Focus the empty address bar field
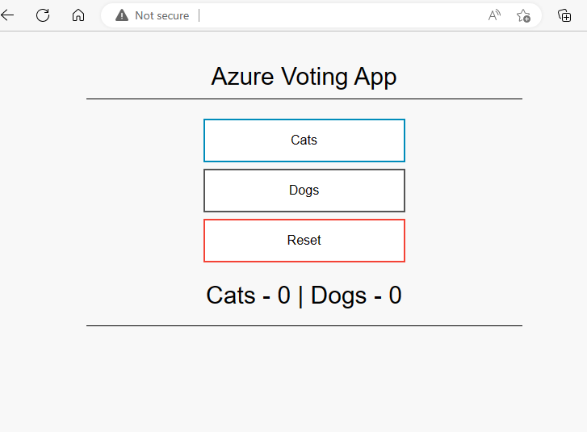This screenshot has height=432, width=587. point(339,15)
